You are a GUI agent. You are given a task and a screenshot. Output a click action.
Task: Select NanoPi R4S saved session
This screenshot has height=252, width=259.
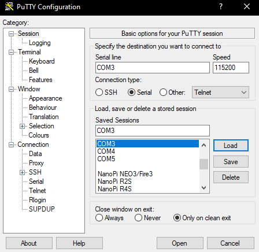(147, 189)
